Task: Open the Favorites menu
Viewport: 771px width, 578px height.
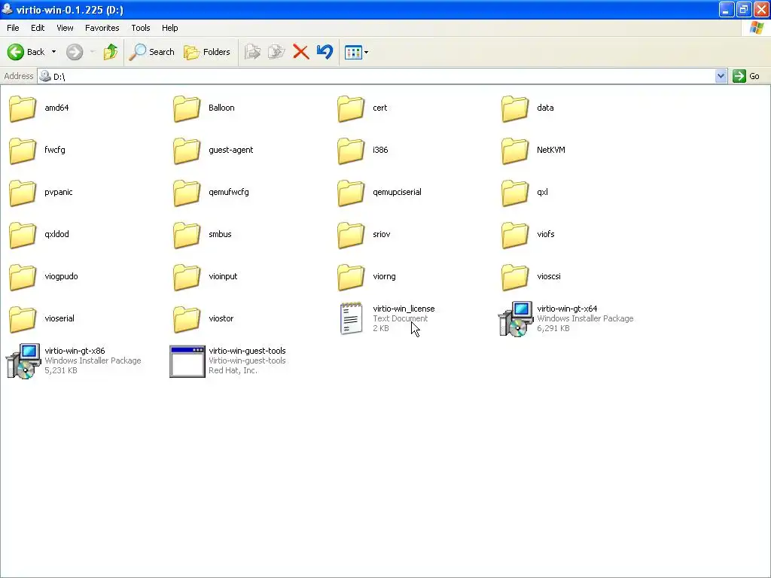Action: coord(102,28)
